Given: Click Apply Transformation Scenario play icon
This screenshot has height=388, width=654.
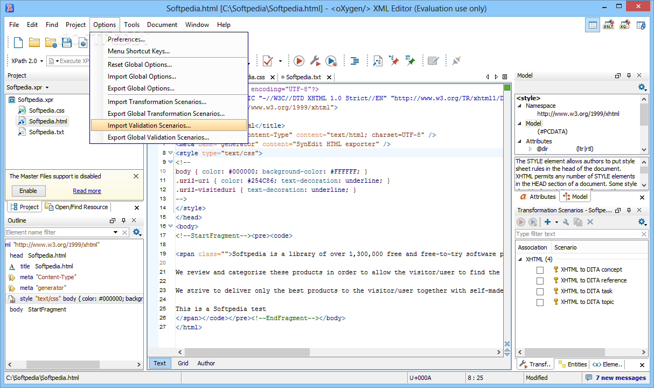Looking at the screenshot, I should 299,61.
